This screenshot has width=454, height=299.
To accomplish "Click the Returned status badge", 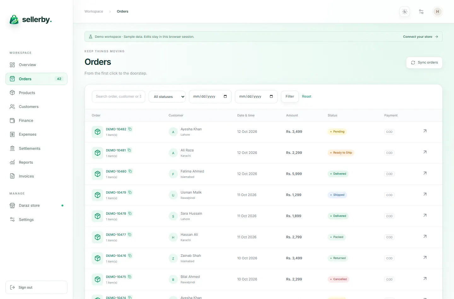I will click(x=338, y=258).
